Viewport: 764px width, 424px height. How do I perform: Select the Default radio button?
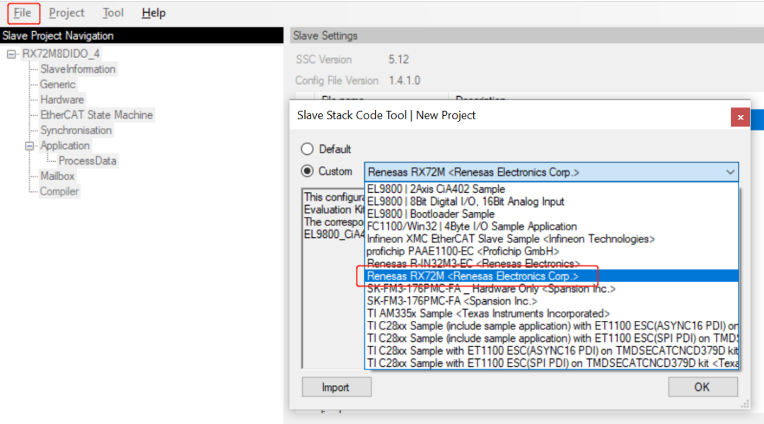point(307,149)
